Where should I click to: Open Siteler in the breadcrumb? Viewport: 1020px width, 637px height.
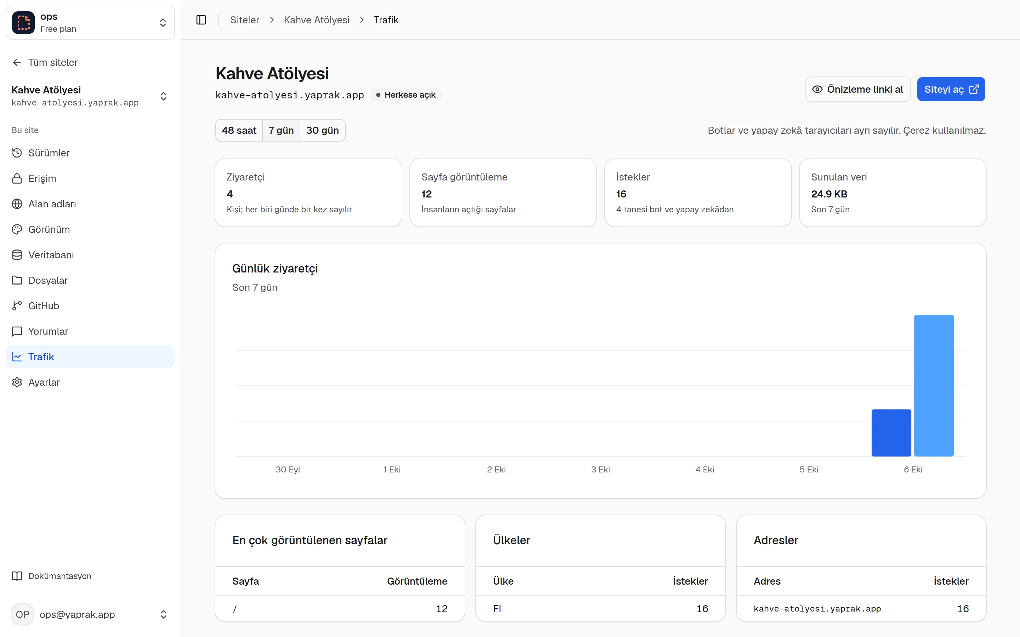coord(244,20)
